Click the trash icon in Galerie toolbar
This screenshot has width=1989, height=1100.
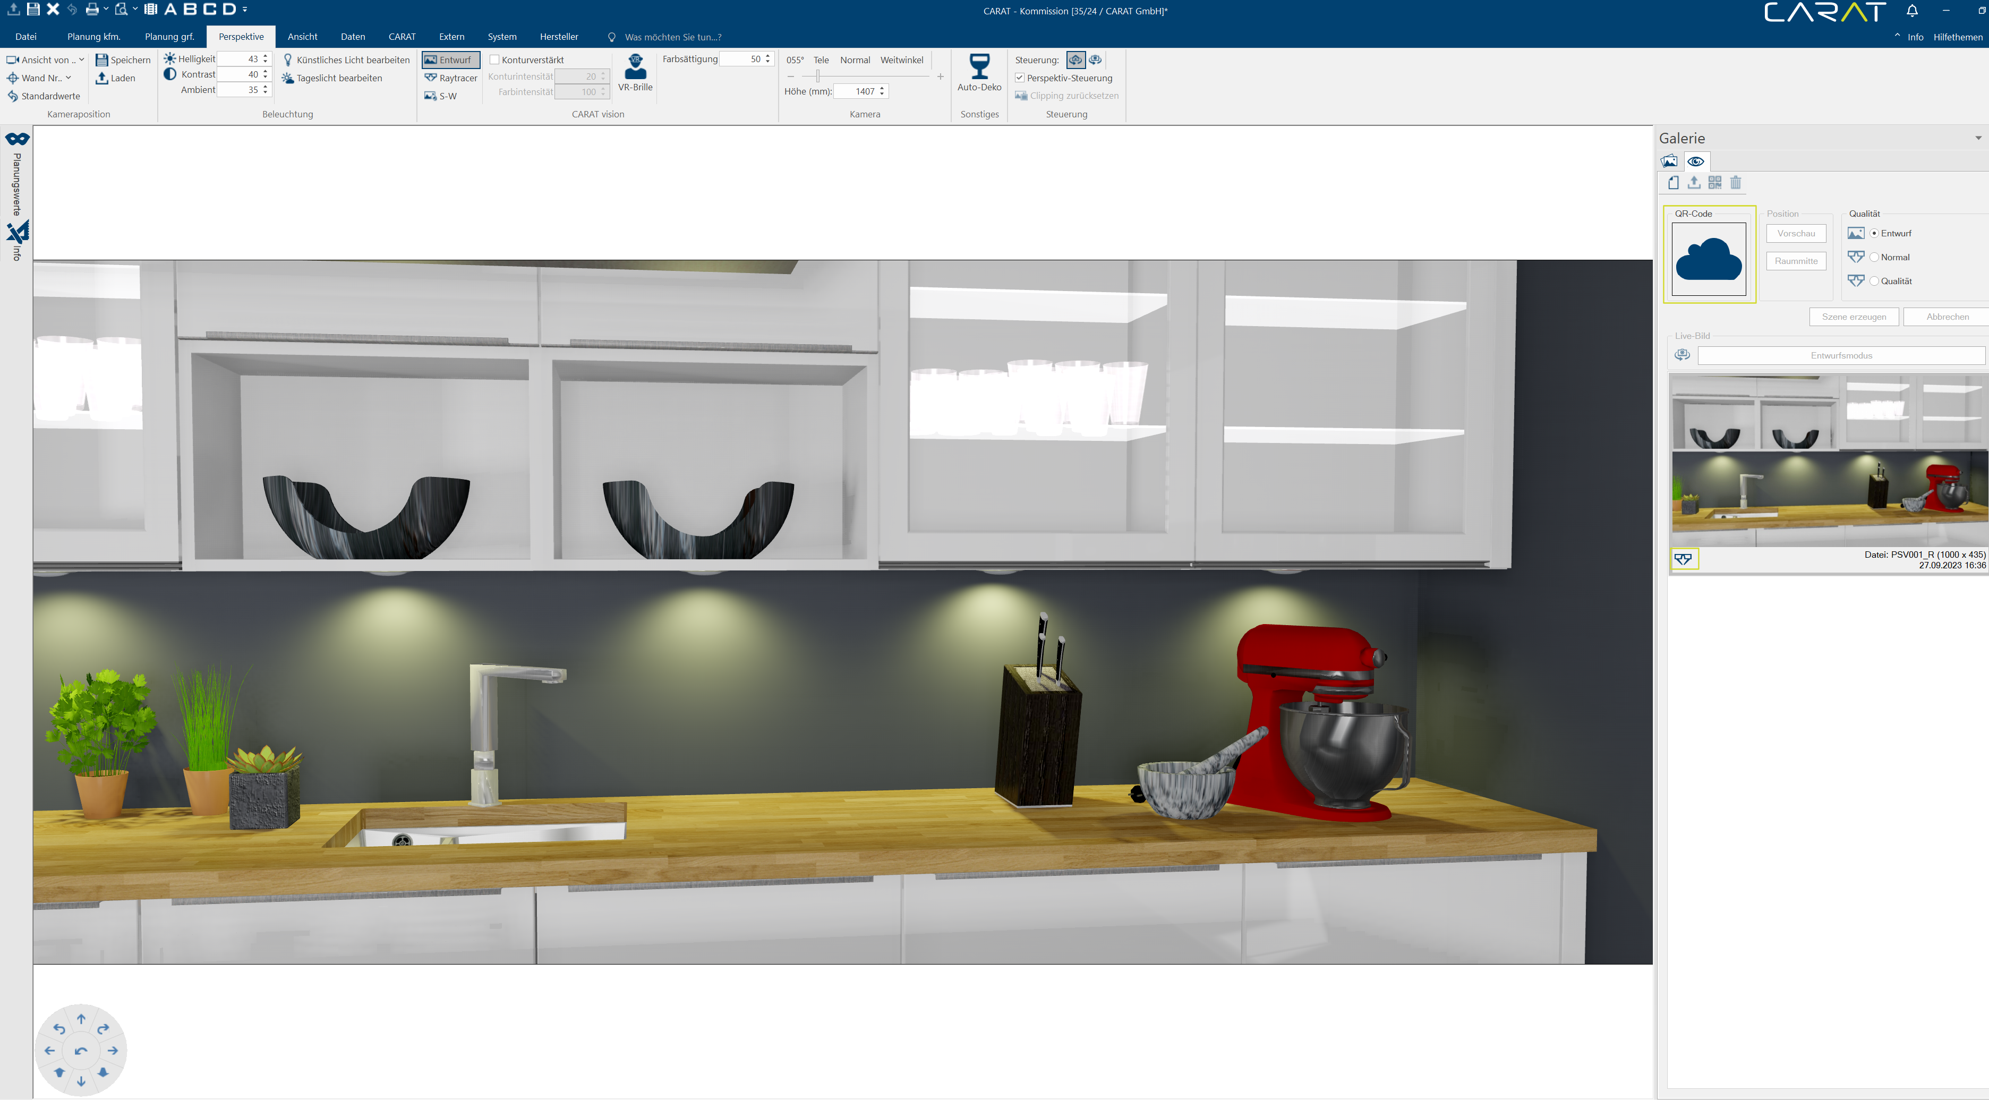click(x=1736, y=183)
